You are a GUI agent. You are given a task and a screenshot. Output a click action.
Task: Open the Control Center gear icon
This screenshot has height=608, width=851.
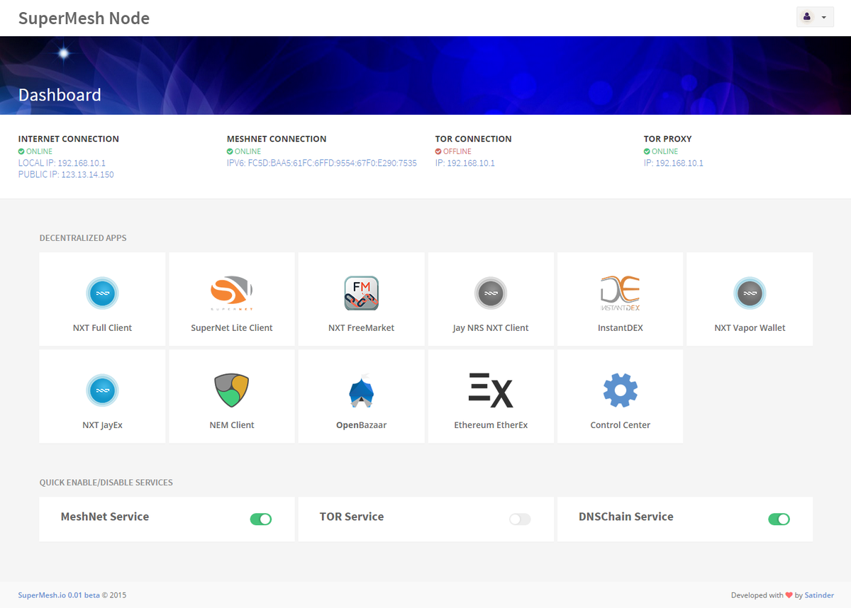620,390
